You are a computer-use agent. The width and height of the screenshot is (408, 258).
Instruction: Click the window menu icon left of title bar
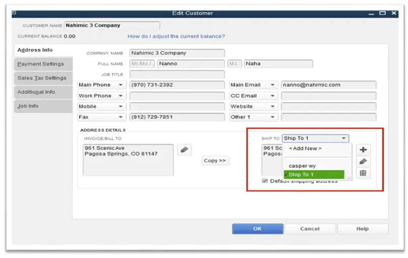[14, 13]
